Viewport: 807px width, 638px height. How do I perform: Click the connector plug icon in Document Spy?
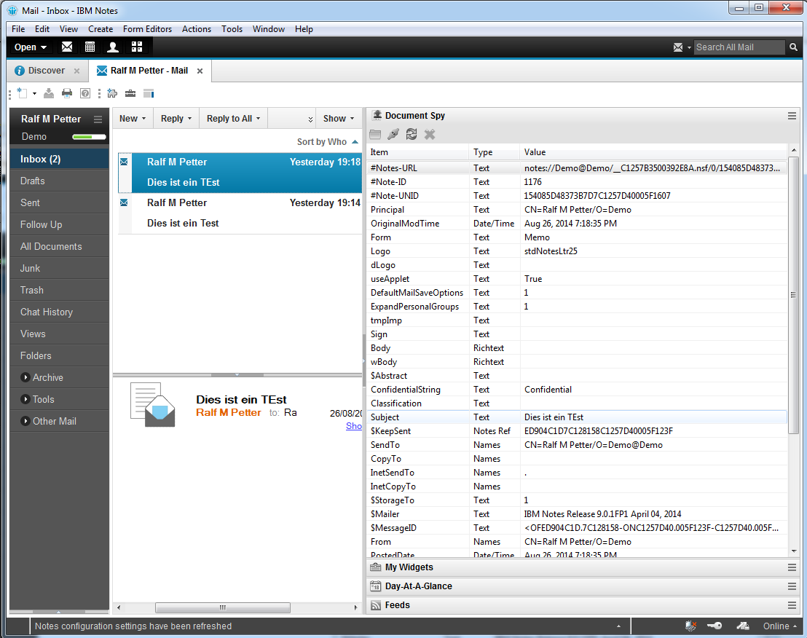393,134
